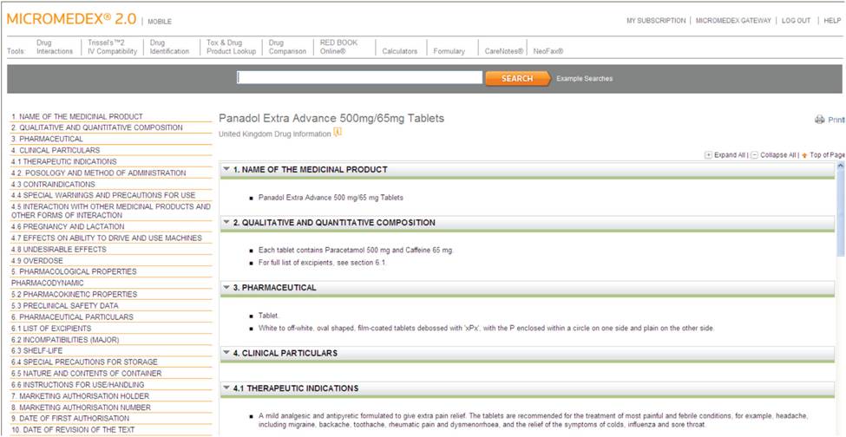Jump to 4.6 Pregnancy and Lactation
The height and width of the screenshot is (437, 846).
(x=68, y=227)
